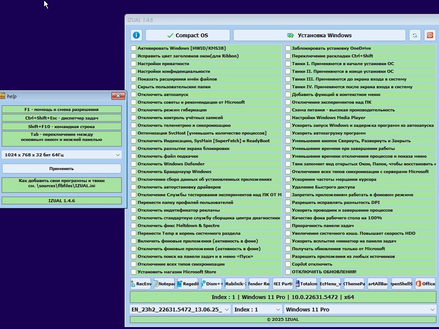Click the Index / Windows 11 Pro info bar

pos(283,297)
